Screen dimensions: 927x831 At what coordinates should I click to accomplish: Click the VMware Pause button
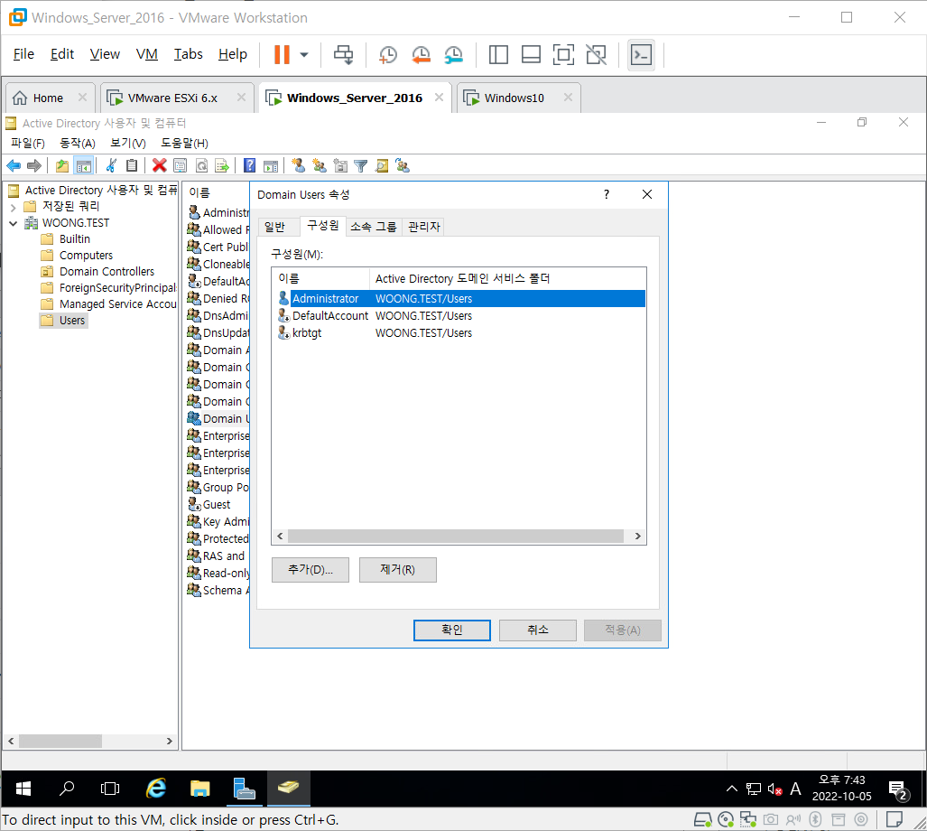point(282,54)
